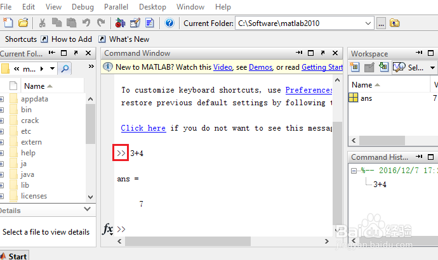438x260 pixels.
Task: Undock the Command Window panel
Action: click(x=322, y=53)
